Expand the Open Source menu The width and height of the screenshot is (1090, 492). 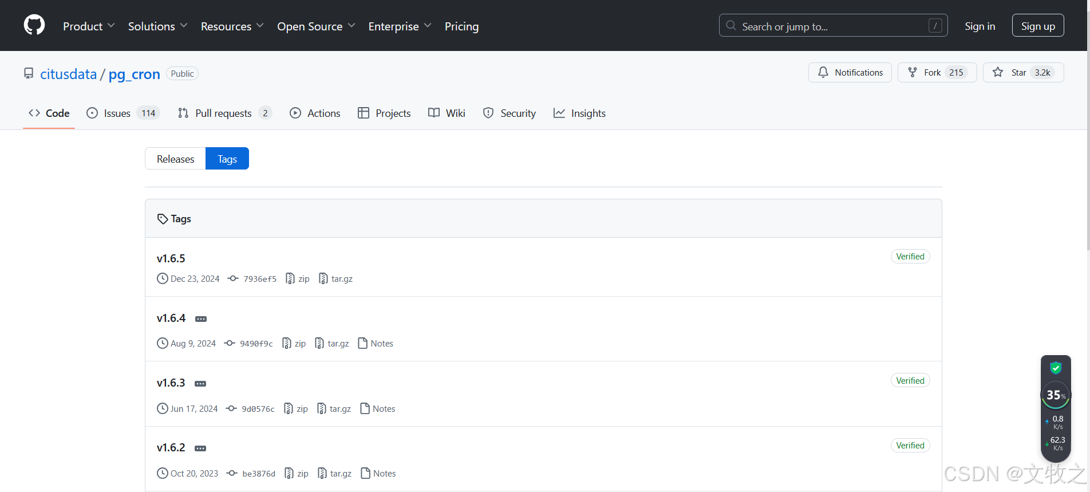tap(316, 26)
